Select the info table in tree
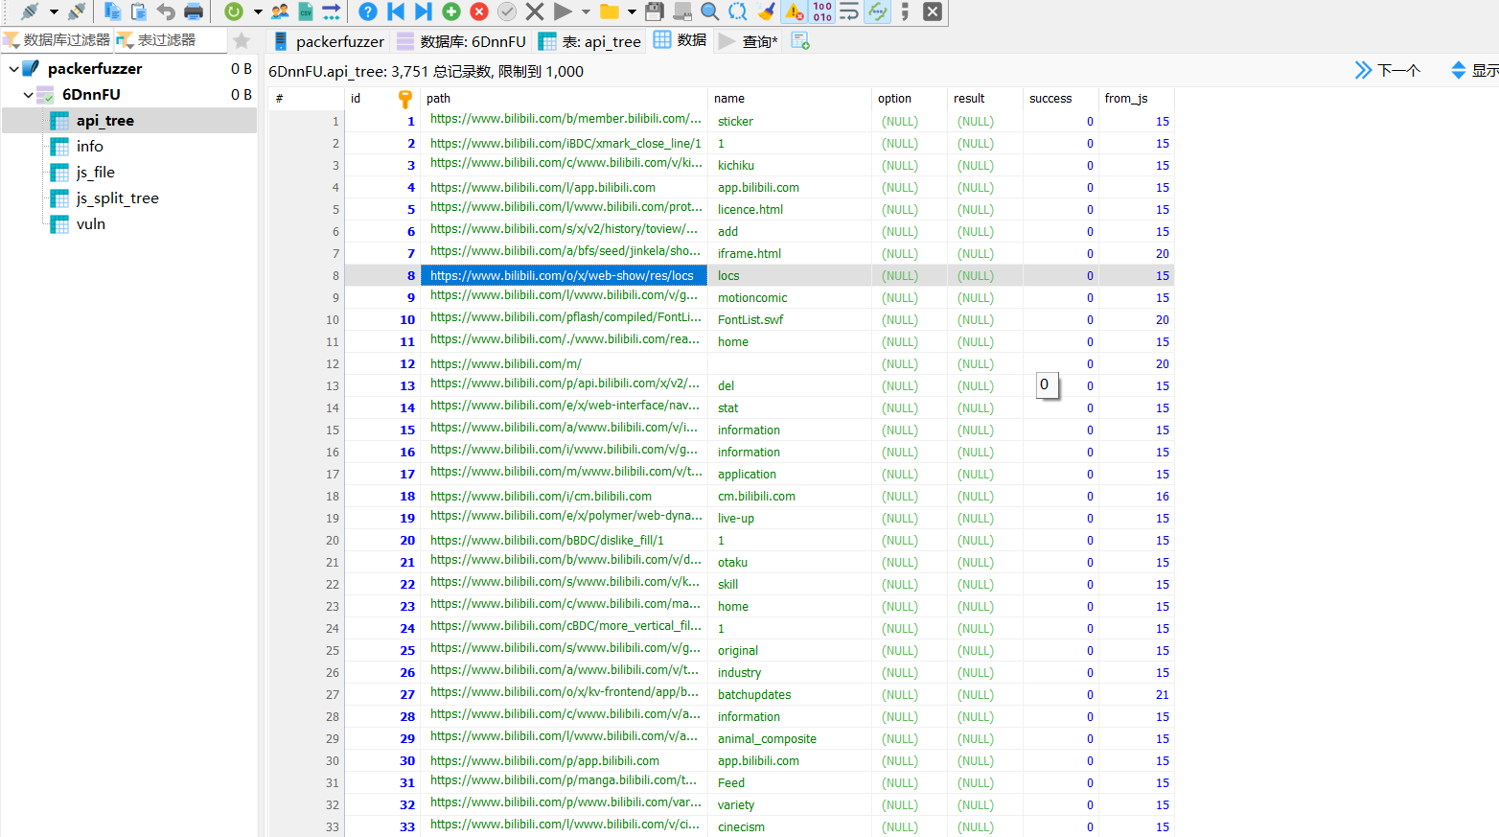Image resolution: width=1499 pixels, height=837 pixels. [90, 147]
